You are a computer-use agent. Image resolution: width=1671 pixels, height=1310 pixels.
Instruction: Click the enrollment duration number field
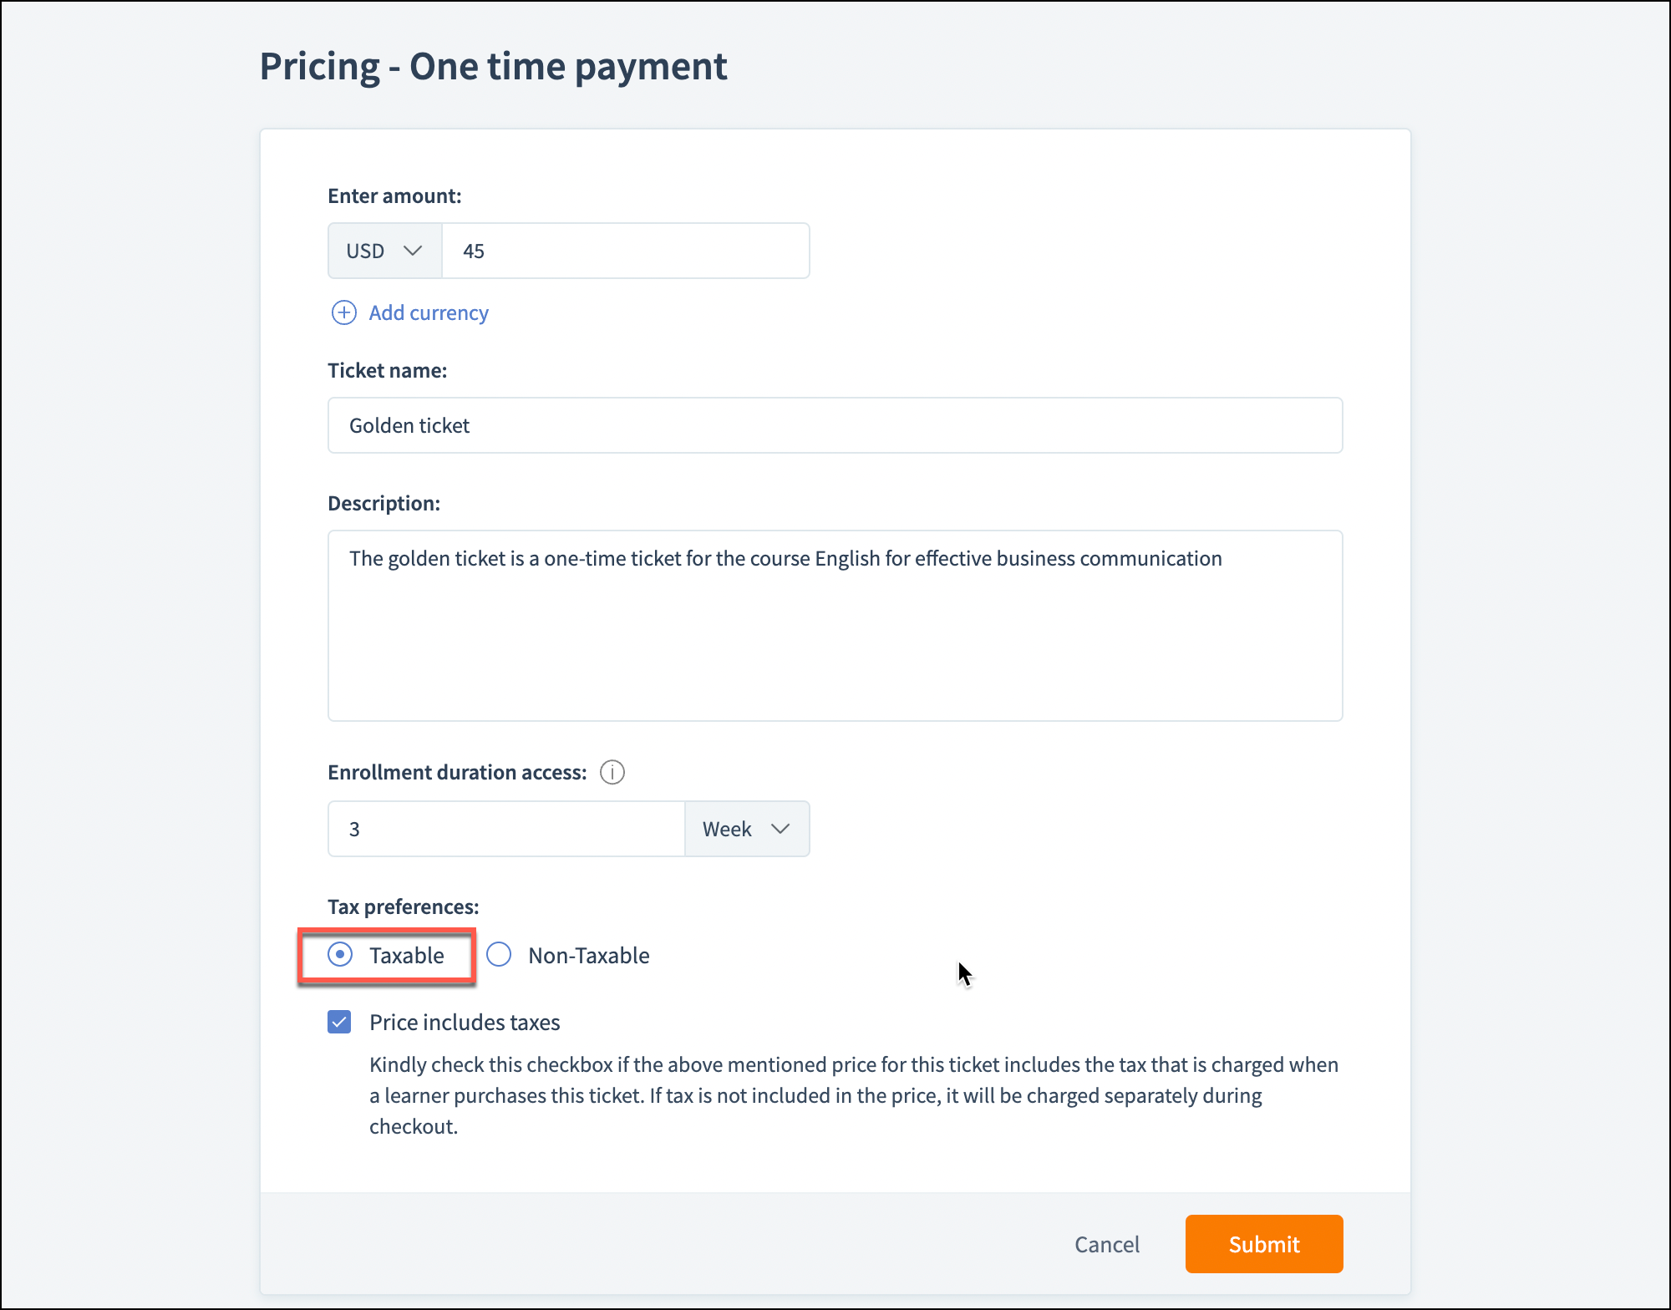coord(506,829)
